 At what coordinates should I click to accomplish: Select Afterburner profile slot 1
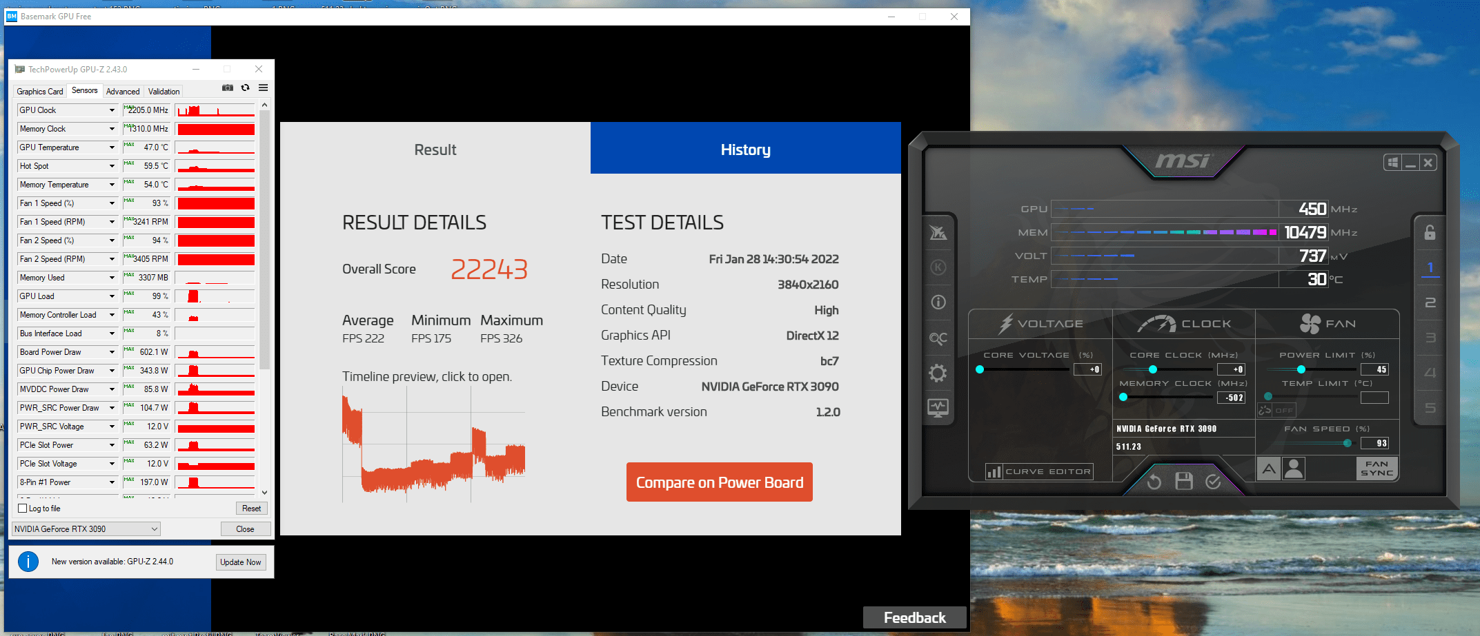coord(1430,268)
